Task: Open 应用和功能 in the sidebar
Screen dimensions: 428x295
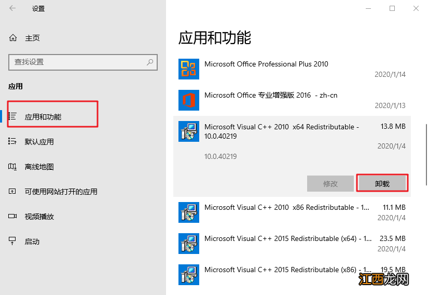Action: point(43,117)
